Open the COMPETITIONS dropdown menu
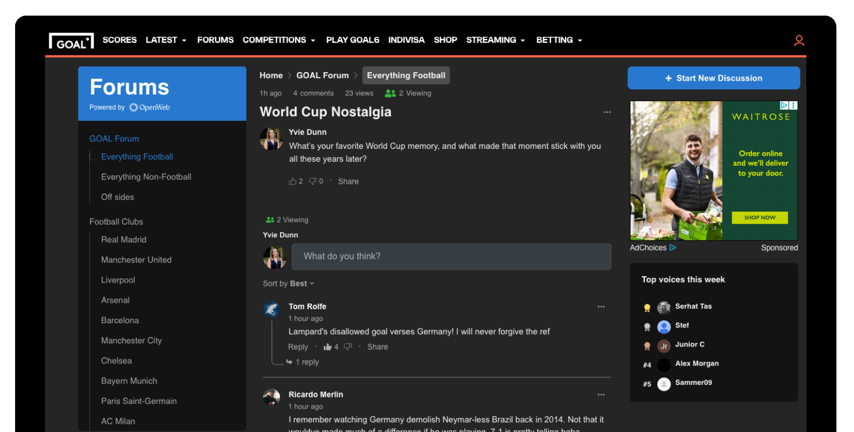Screen dimensions: 854x432 click(278, 40)
